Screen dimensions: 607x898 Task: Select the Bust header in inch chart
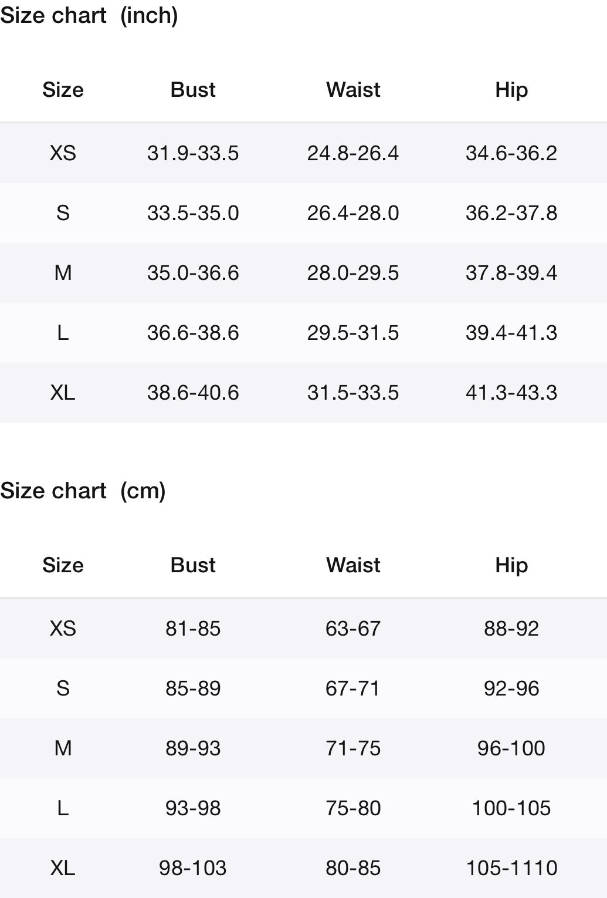click(x=193, y=90)
